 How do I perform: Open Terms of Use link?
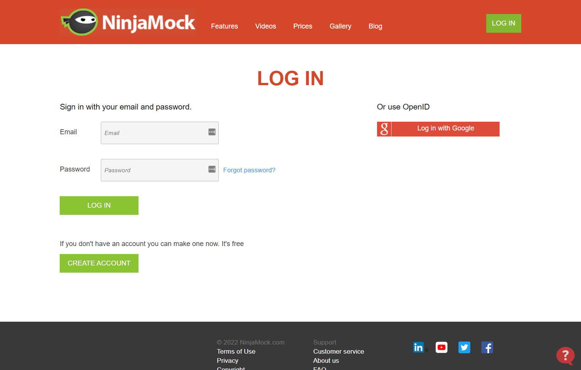pos(236,351)
